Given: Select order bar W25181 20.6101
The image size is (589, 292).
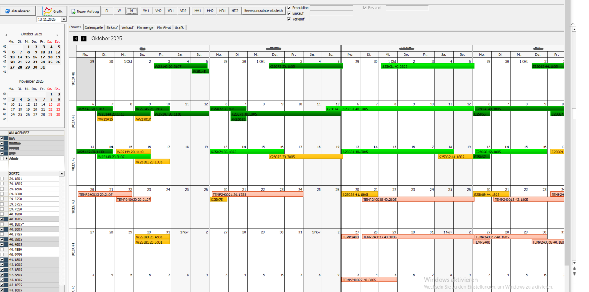Looking at the screenshot, I should pos(152,242).
